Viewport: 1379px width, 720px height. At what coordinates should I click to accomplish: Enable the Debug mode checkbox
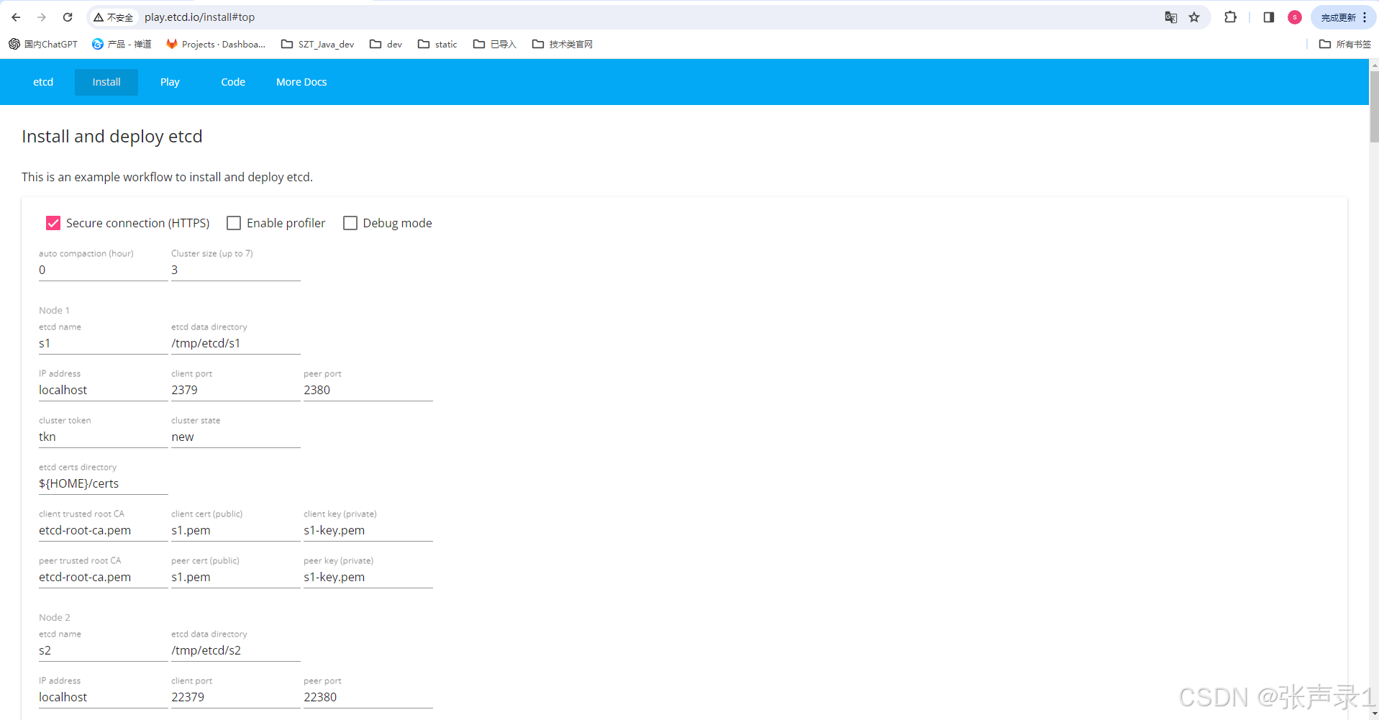coord(350,223)
